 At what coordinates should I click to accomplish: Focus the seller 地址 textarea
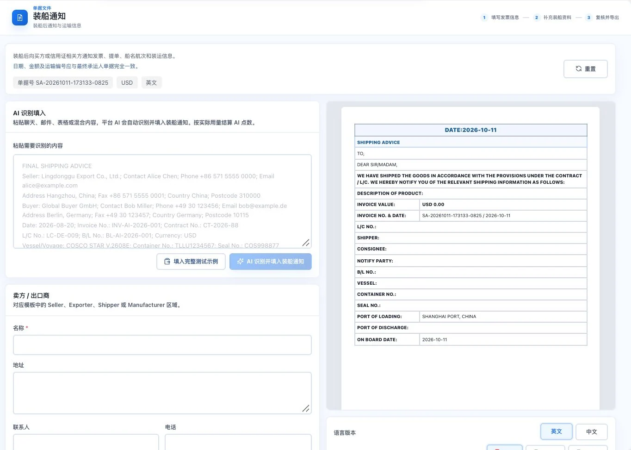[162, 393]
